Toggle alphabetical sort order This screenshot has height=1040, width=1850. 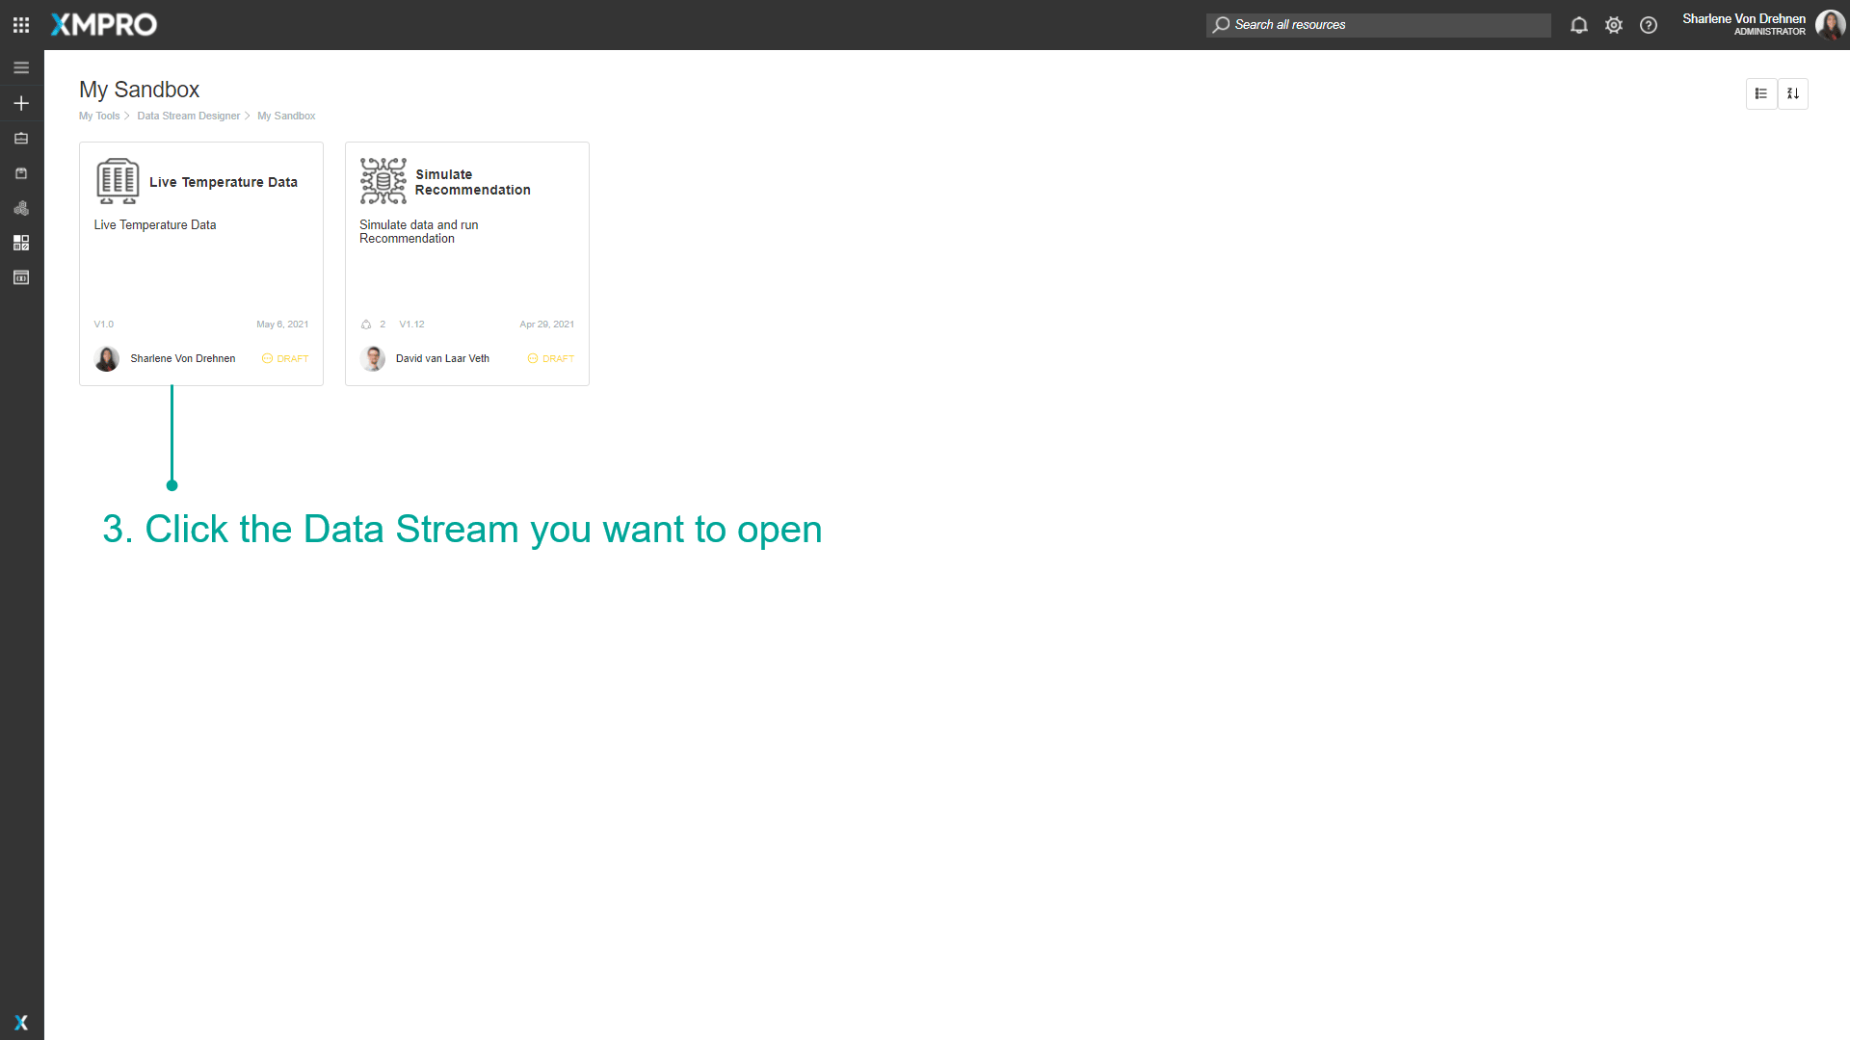click(1793, 93)
